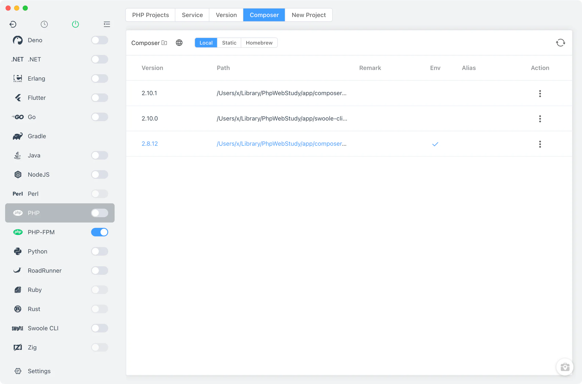The image size is (582, 384).
Task: Open the Service tab
Action: [x=192, y=15]
